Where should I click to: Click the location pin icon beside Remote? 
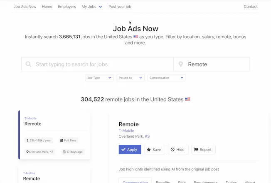tap(181, 64)
